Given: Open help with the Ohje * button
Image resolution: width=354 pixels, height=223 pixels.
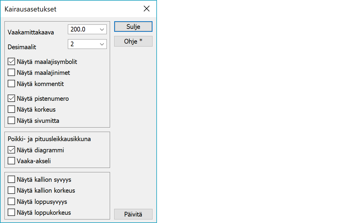Looking at the screenshot, I should [x=133, y=41].
